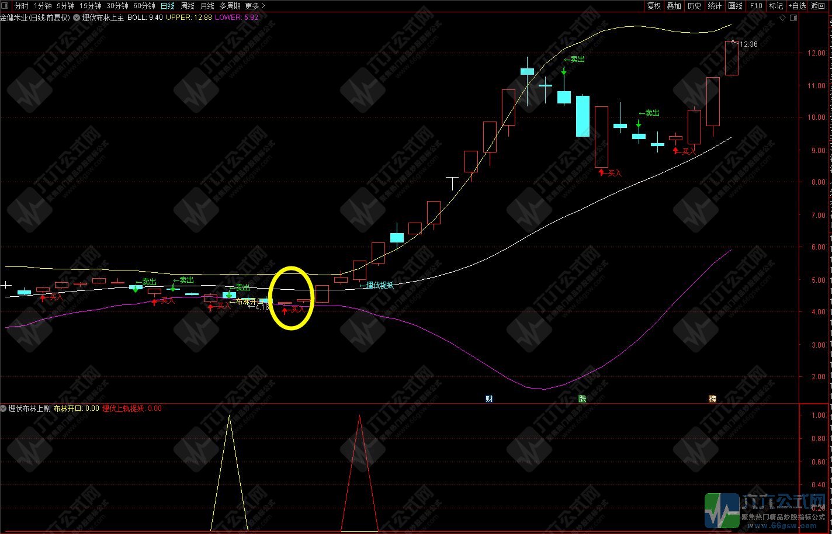
Task: Click the 12.00 price axis label
Action: (x=817, y=53)
